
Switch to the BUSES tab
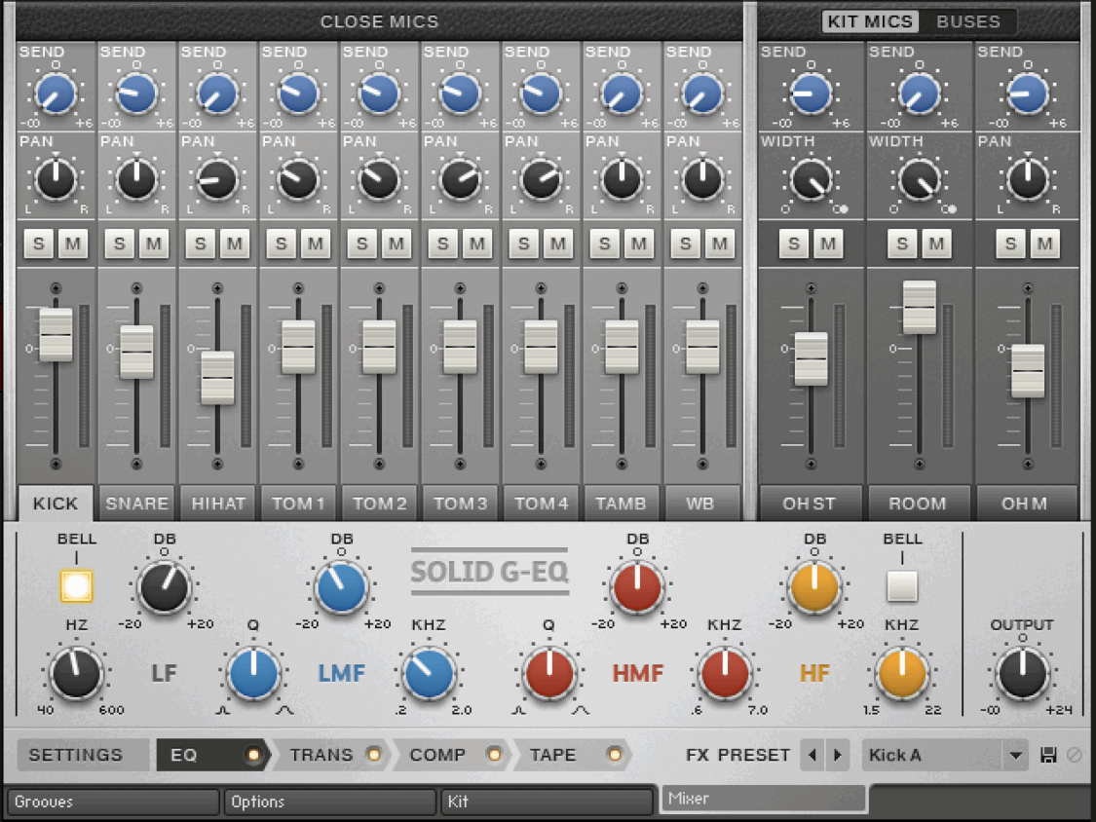[970, 20]
